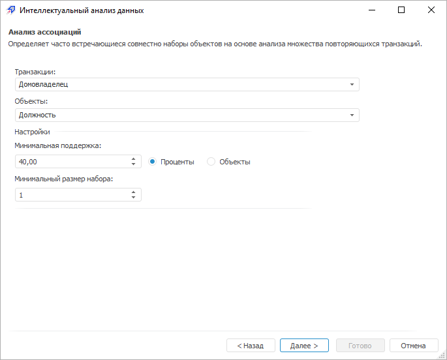Increase minimum set size with up arrow
The width and height of the screenshot is (447, 360).
pyautogui.click(x=133, y=192)
